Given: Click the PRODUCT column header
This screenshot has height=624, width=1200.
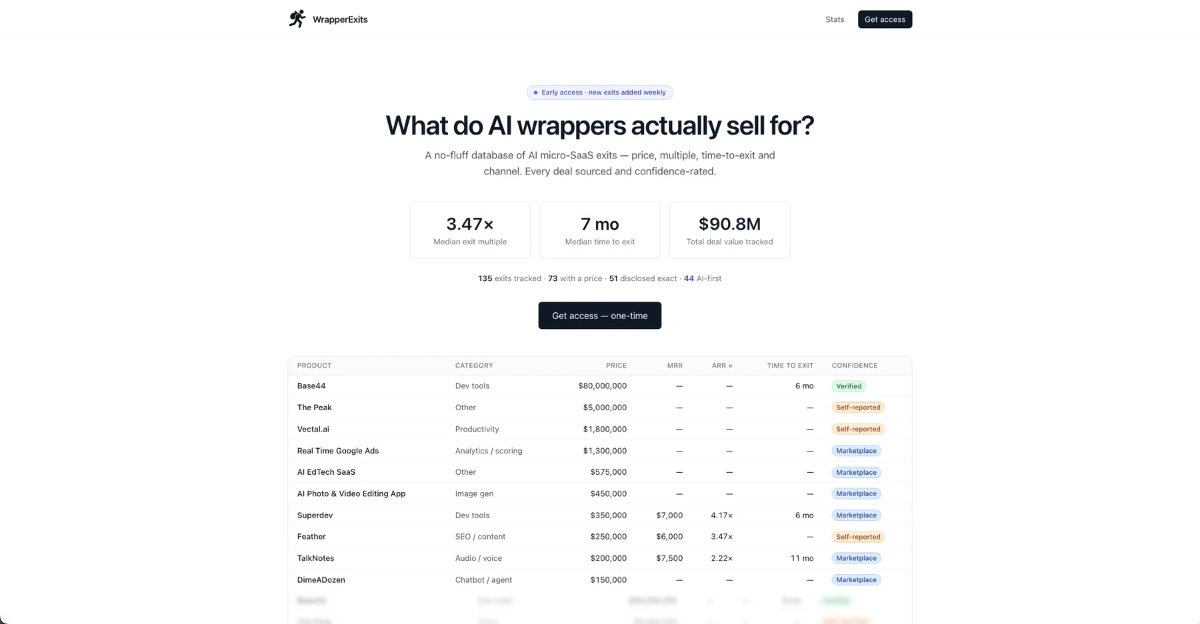Looking at the screenshot, I should [x=314, y=366].
